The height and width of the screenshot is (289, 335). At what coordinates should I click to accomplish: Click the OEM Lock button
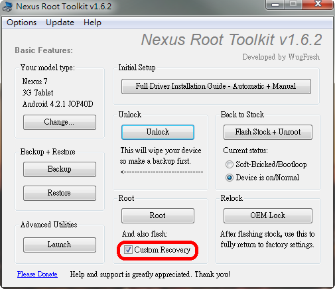click(268, 215)
